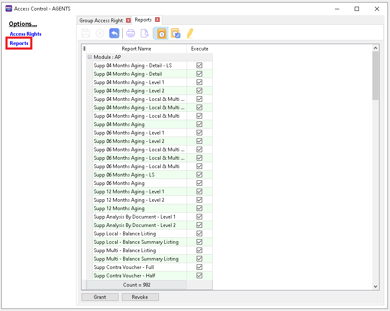This screenshot has width=390, height=311.
Task: Click the greyed-out cancel circle-X icon
Action: 100,33
